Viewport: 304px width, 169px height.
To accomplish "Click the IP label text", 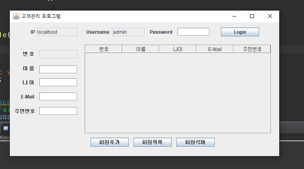I will [33, 32].
